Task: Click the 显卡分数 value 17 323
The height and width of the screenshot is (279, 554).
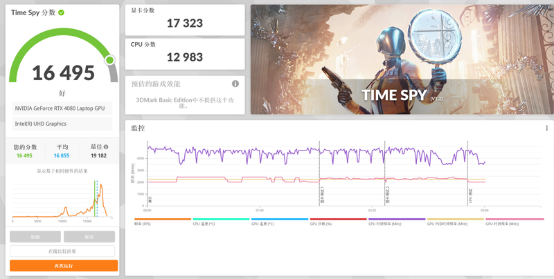Action: click(185, 23)
